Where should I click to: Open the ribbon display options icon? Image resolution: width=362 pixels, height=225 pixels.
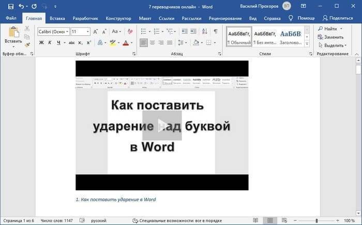coord(304,6)
